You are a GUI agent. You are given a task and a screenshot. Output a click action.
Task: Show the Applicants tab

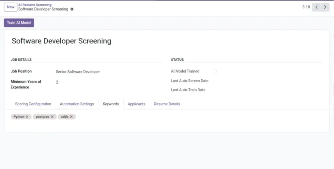point(136,104)
